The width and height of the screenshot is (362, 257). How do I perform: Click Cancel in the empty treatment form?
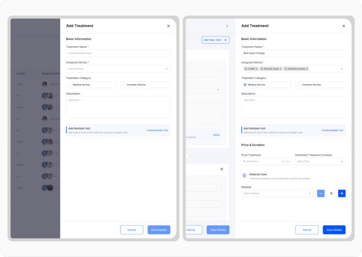(x=132, y=230)
